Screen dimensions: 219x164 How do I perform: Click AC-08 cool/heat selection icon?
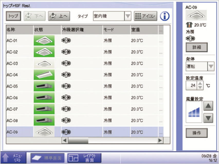66,120
